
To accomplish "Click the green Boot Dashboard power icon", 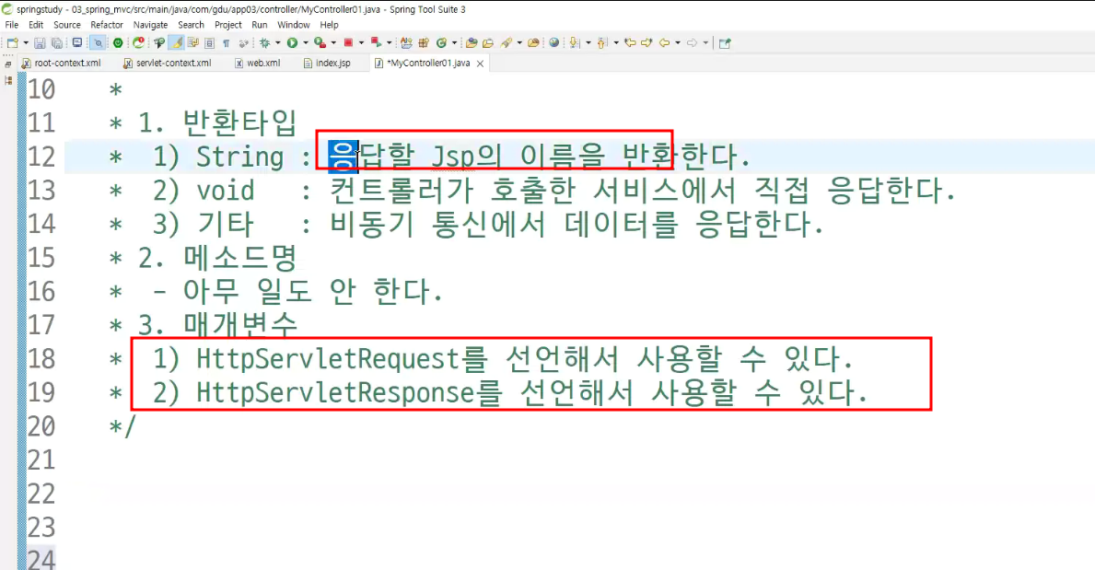I will 117,43.
